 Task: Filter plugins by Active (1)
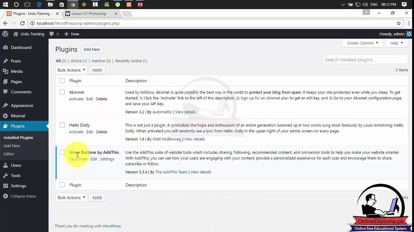pos(79,61)
